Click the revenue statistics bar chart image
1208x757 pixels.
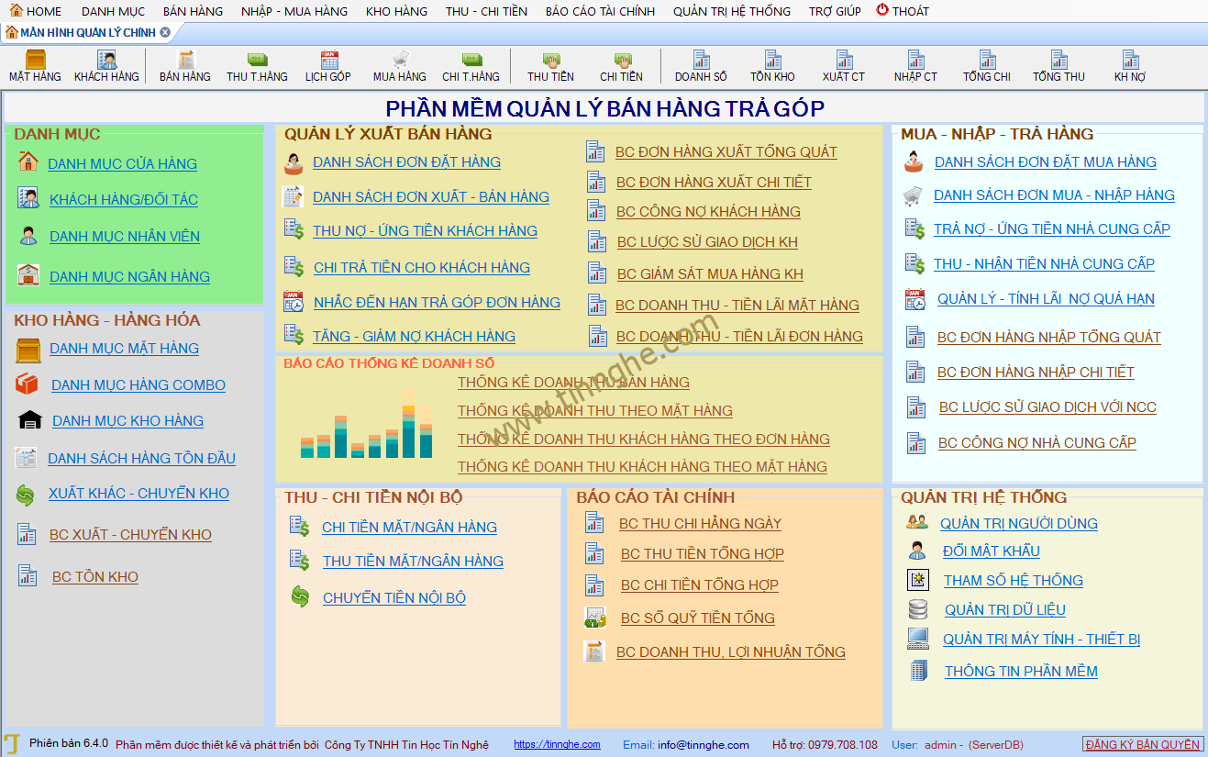367,425
